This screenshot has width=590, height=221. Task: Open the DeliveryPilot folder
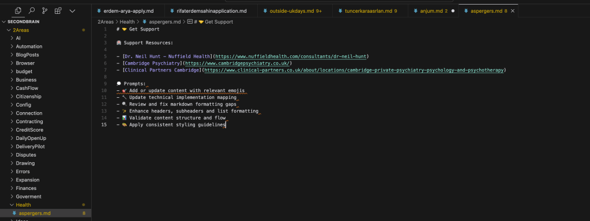(x=30, y=146)
